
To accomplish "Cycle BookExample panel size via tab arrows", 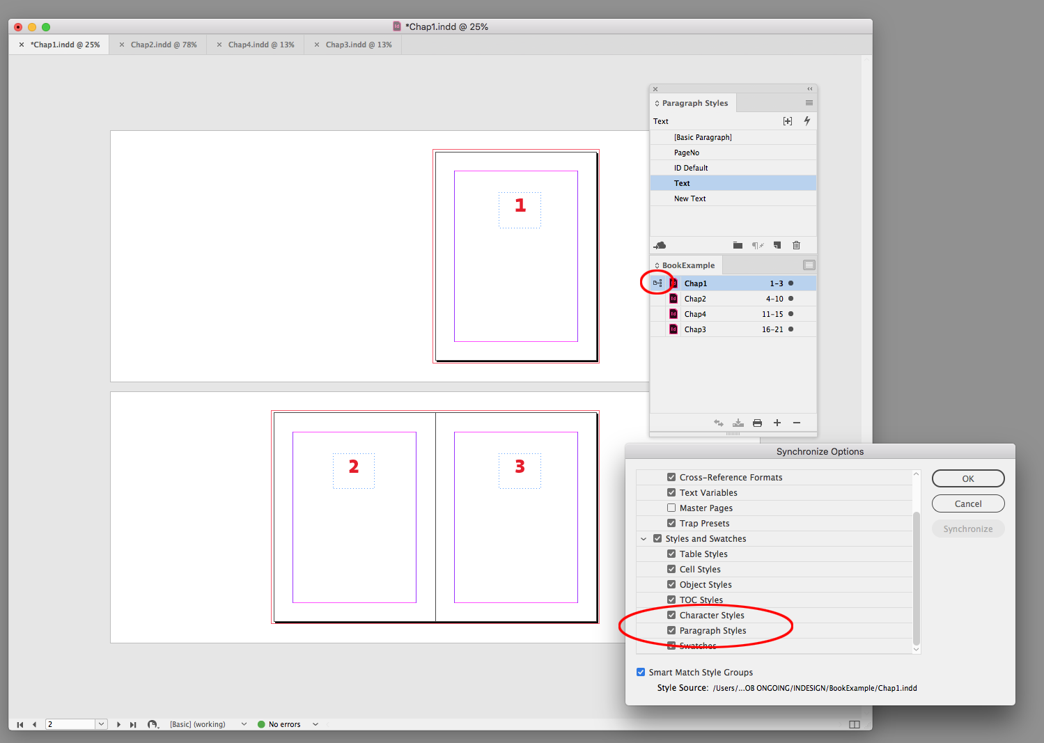I will [657, 265].
